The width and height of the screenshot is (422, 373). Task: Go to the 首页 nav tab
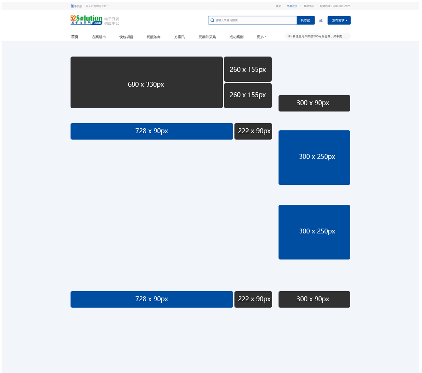[x=75, y=37]
